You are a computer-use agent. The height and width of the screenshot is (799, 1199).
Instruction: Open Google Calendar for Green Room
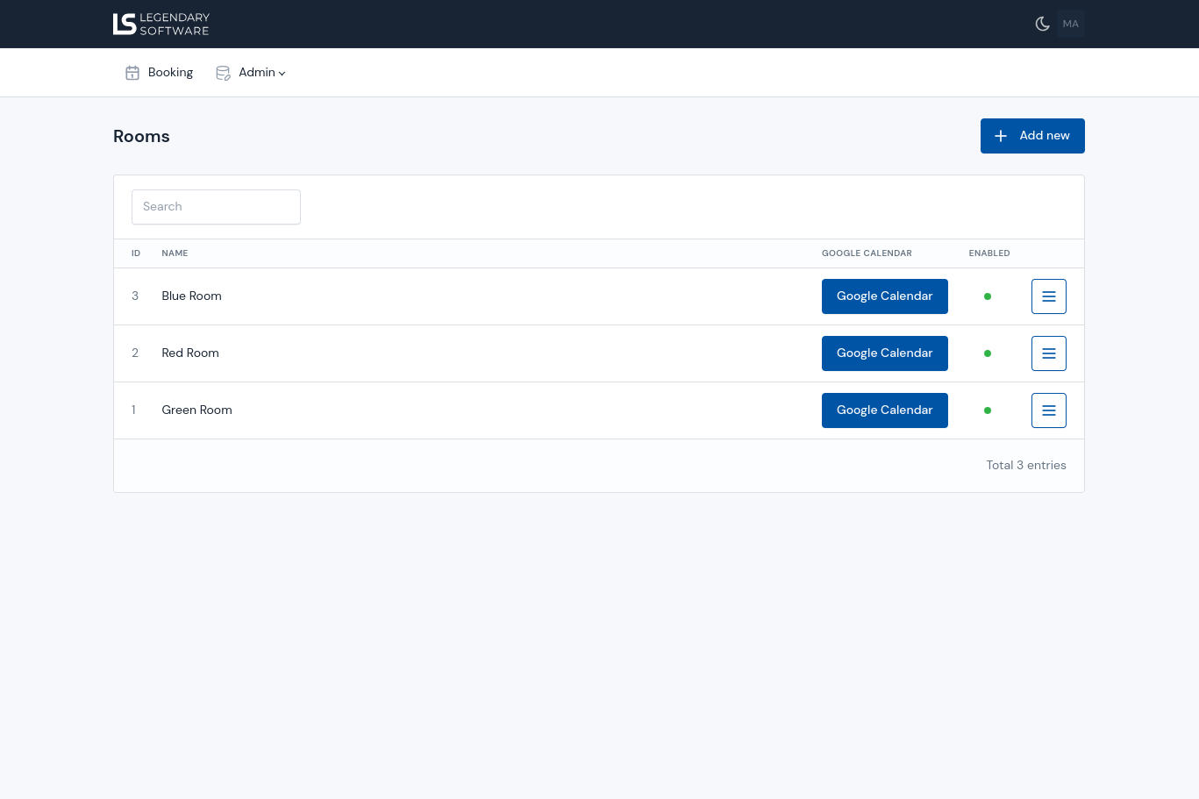click(884, 410)
